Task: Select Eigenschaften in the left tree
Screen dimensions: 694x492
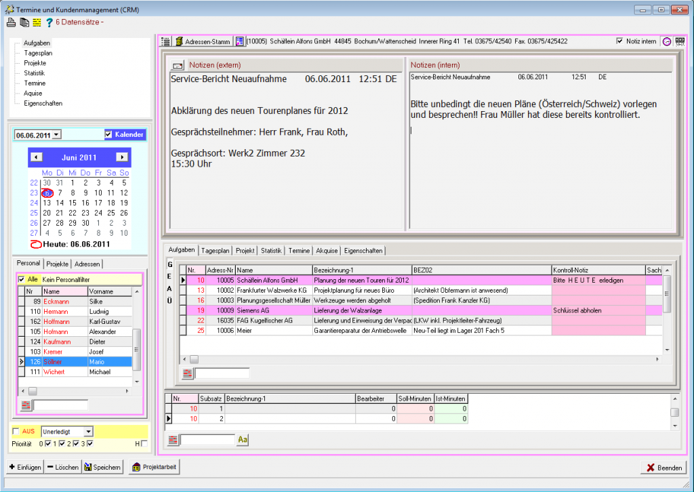Action: 43,104
